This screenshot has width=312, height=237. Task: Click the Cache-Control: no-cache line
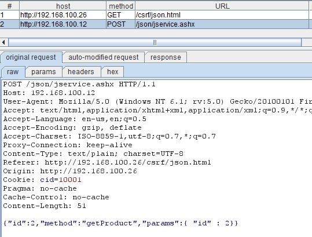click(56, 197)
